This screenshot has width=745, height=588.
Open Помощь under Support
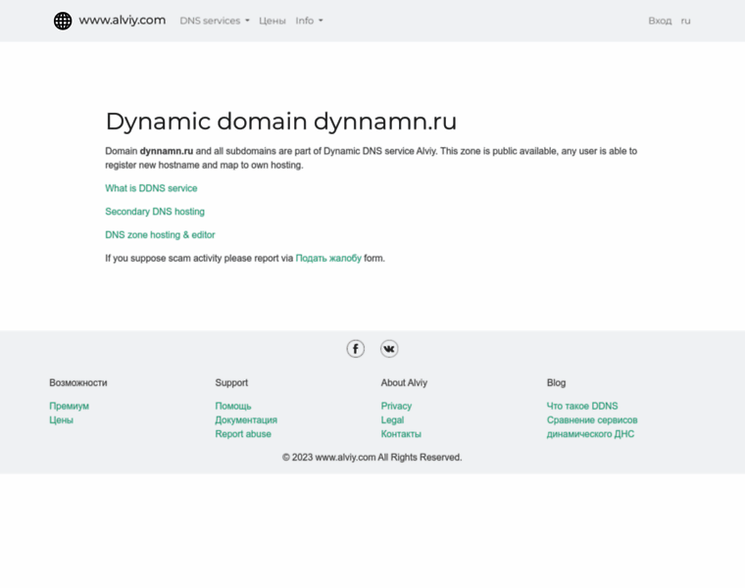click(233, 406)
